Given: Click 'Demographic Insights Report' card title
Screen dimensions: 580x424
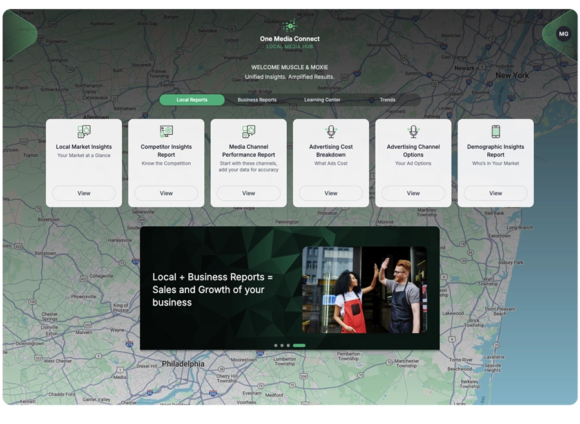Looking at the screenshot, I should 496,151.
